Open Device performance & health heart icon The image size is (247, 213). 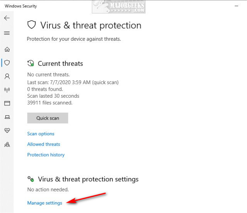click(7, 131)
